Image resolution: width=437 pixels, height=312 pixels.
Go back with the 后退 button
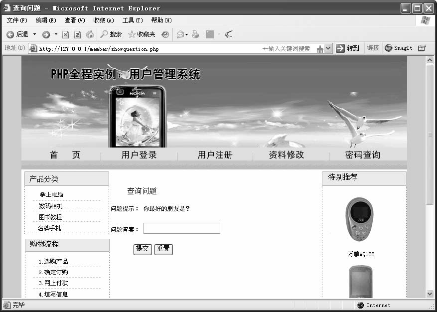[x=17, y=34]
